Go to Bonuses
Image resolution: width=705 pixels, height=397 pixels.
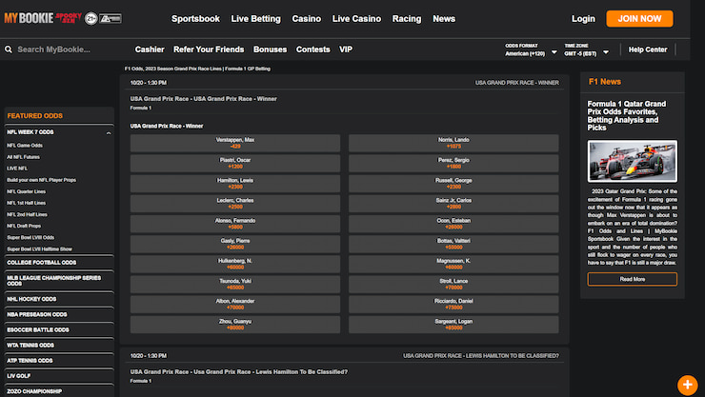270,50
